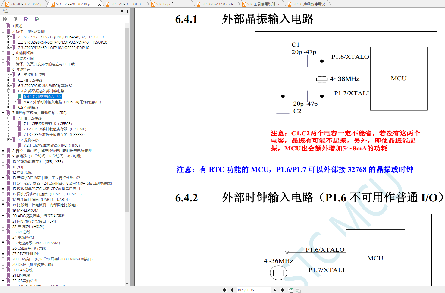The image size is (445, 293).
Task: Collapse the 7.1 相关寄存器 node
Action: click(9, 118)
